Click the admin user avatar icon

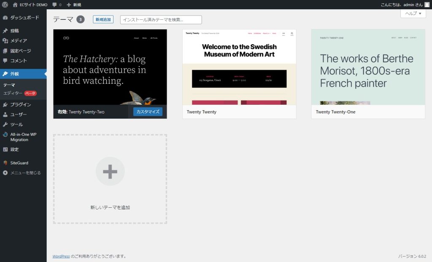[427, 5]
